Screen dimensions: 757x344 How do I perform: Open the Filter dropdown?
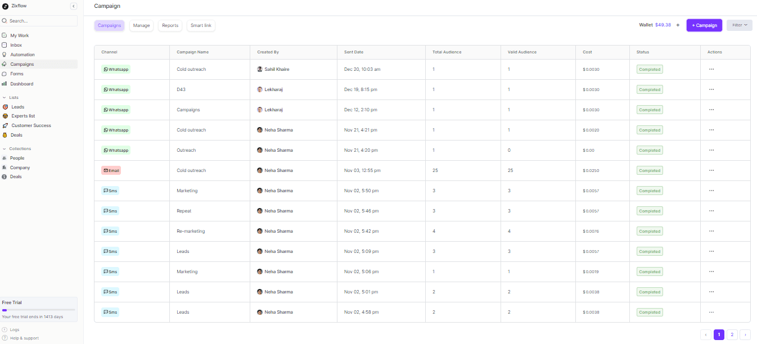[739, 25]
